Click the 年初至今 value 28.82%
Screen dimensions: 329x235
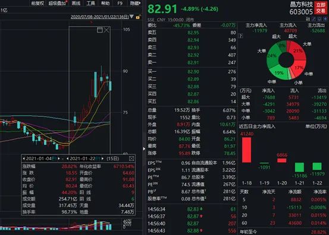[x=318, y=232]
